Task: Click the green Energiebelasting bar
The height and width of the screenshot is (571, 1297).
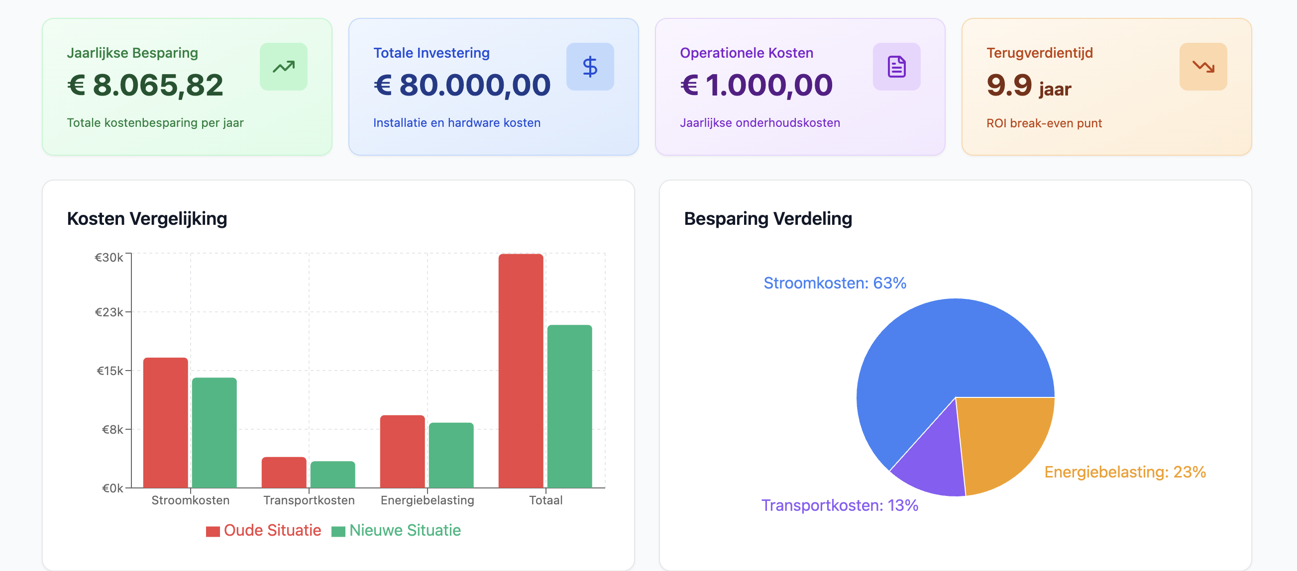Action: pyautogui.click(x=451, y=455)
